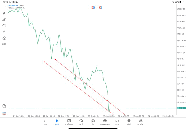Tap the red-blue circular clock icon
The height and width of the screenshot is (130, 186).
click(101, 8)
